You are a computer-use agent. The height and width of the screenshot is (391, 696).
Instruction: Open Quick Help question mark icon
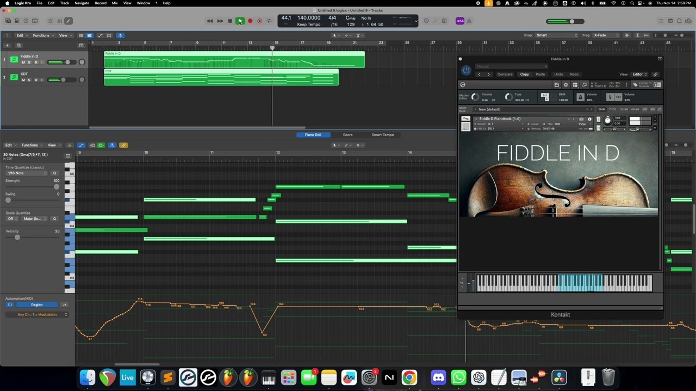pyautogui.click(x=26, y=21)
